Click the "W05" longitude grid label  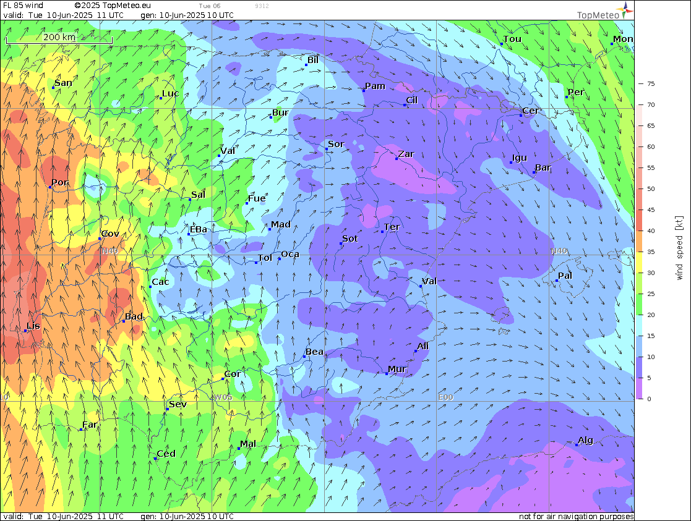[223, 397]
